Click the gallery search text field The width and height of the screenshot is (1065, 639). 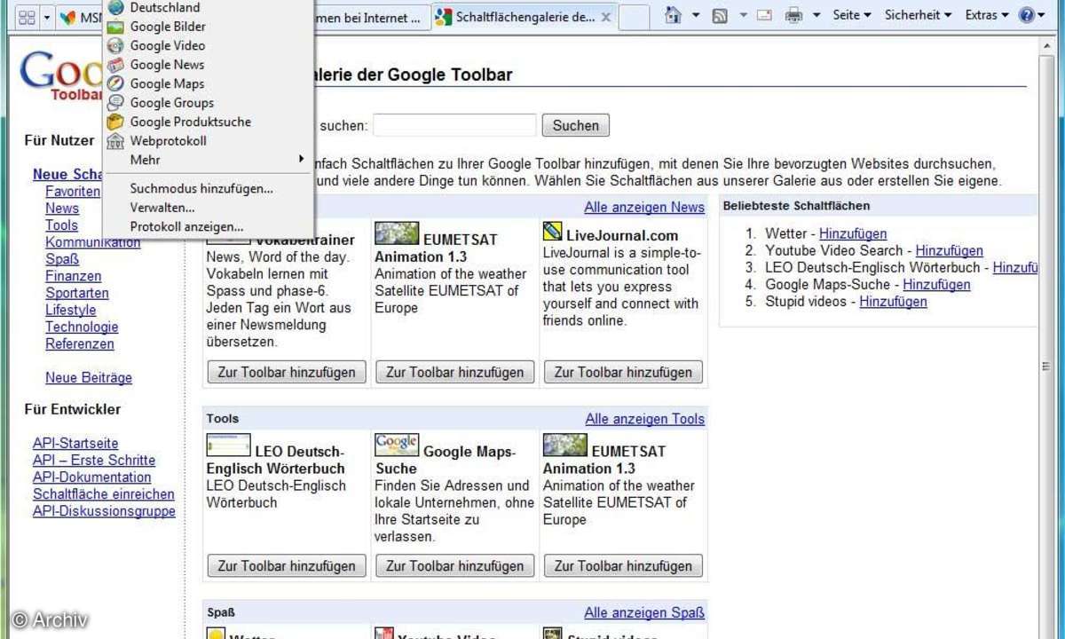coord(454,125)
